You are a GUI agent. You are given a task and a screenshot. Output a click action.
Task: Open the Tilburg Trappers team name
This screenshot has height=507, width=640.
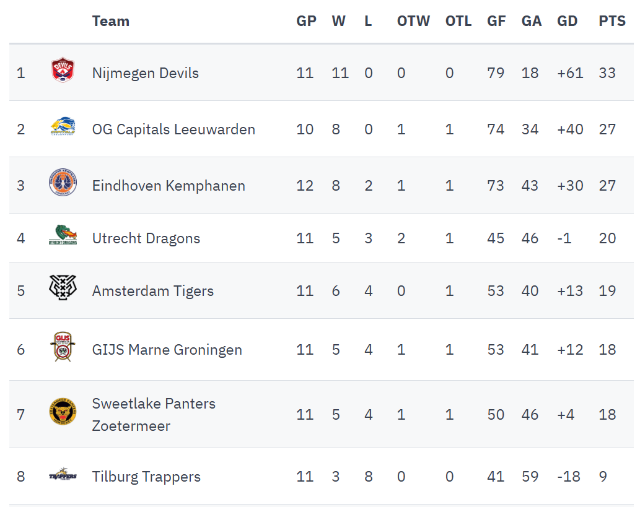coord(146,477)
